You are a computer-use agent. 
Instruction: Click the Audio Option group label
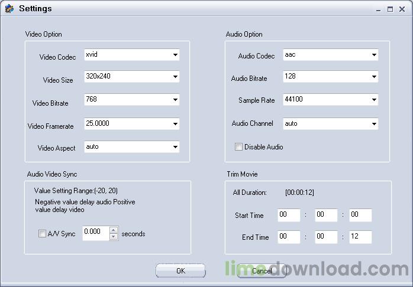[x=244, y=34]
